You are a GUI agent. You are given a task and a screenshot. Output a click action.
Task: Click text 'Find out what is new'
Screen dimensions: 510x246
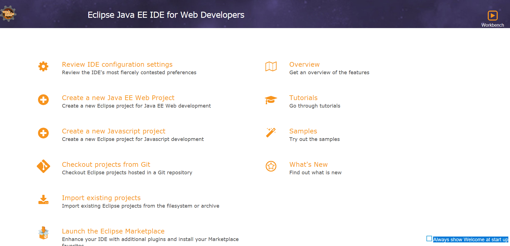click(315, 173)
